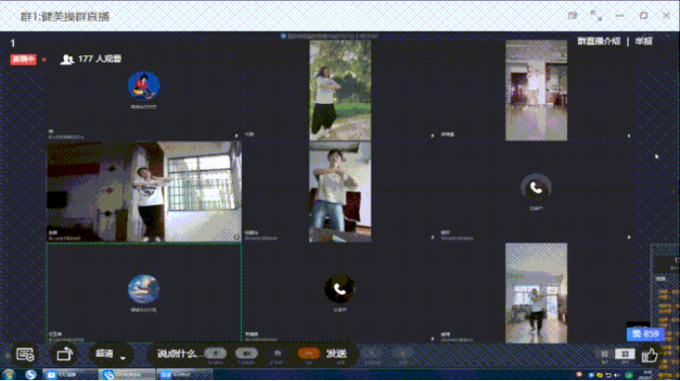Switch to the side-by-side layout view
Screen dimensions: 680x381
[604, 354]
